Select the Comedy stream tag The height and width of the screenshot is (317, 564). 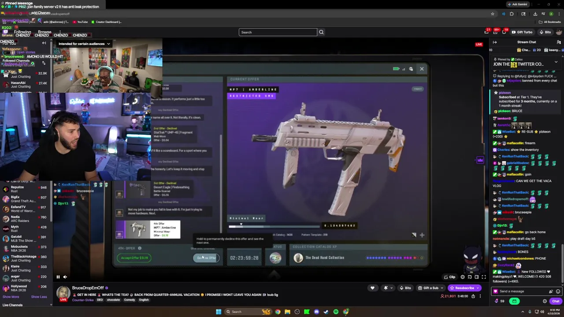[130, 300]
